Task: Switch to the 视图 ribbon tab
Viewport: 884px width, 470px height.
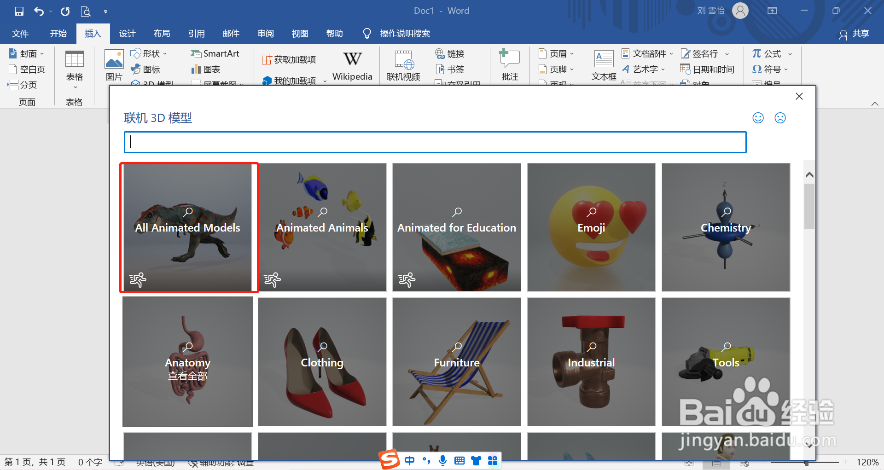Action: [300, 34]
